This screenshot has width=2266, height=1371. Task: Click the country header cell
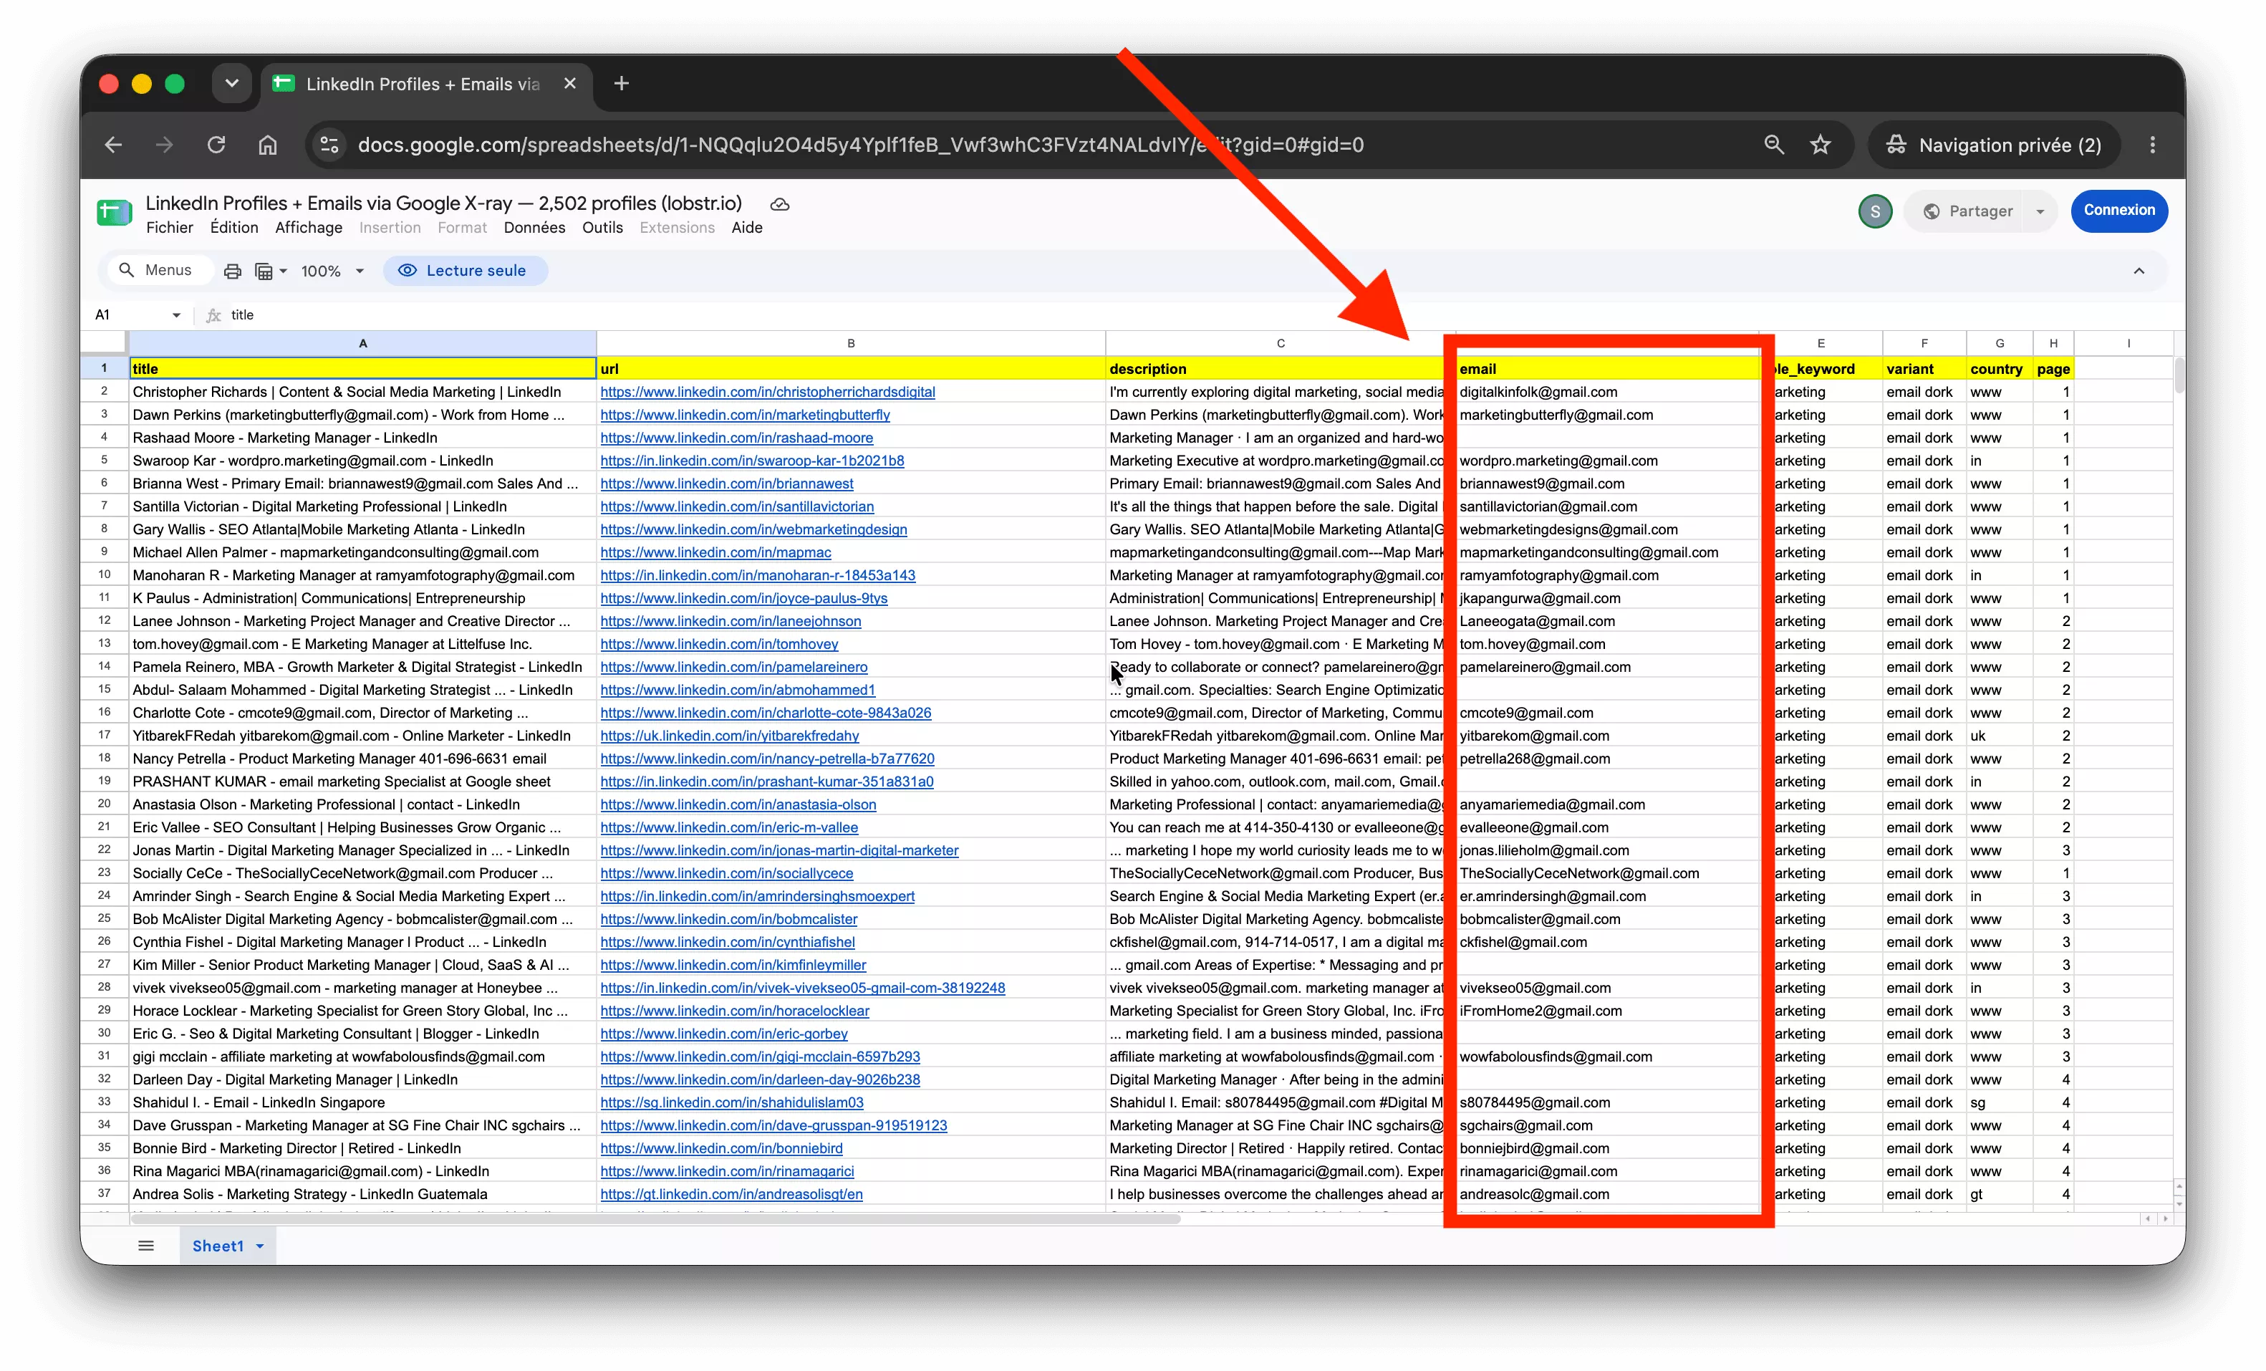coord(2000,369)
